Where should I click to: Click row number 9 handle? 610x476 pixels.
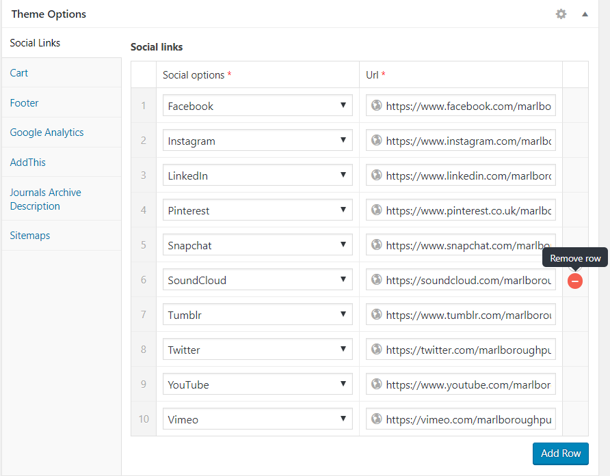tap(144, 384)
